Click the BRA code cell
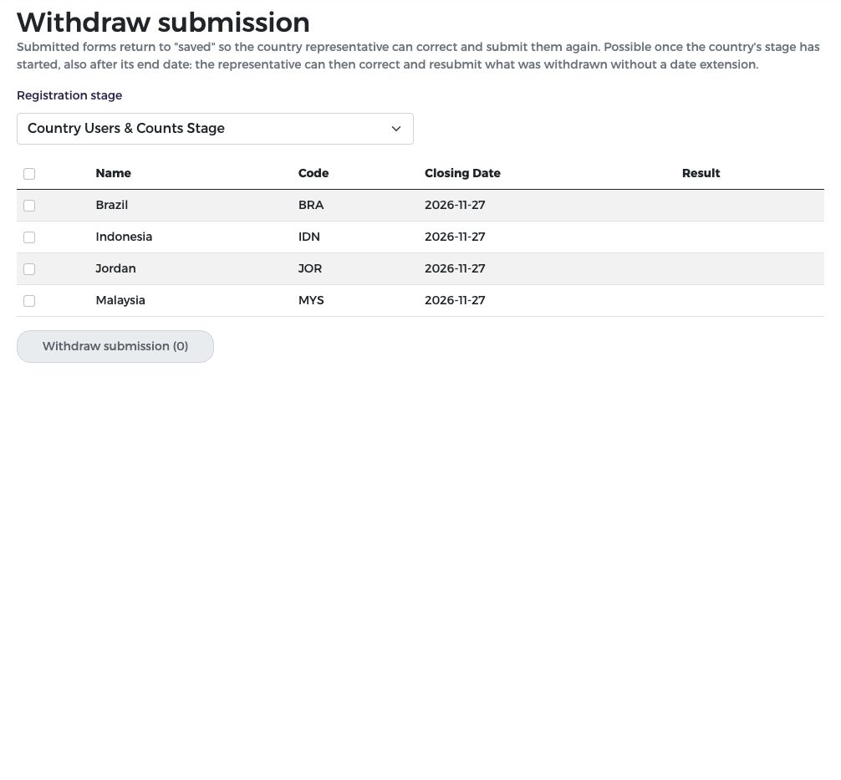 (311, 205)
